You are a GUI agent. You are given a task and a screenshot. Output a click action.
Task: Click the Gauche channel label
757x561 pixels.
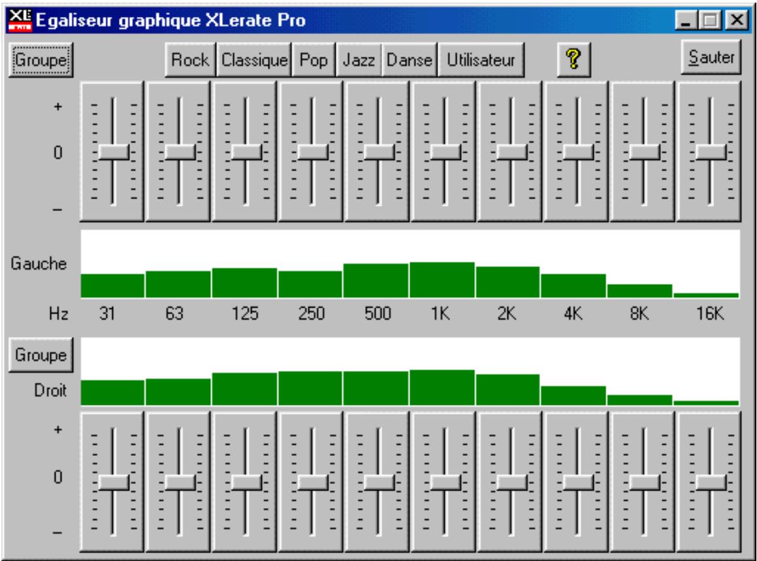[x=39, y=264]
